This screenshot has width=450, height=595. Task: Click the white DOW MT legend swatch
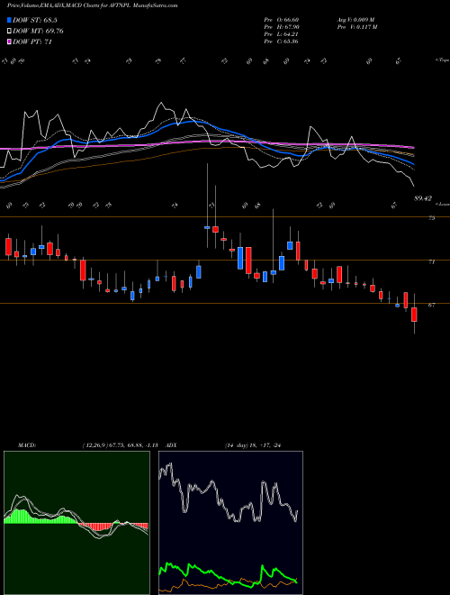(x=9, y=32)
